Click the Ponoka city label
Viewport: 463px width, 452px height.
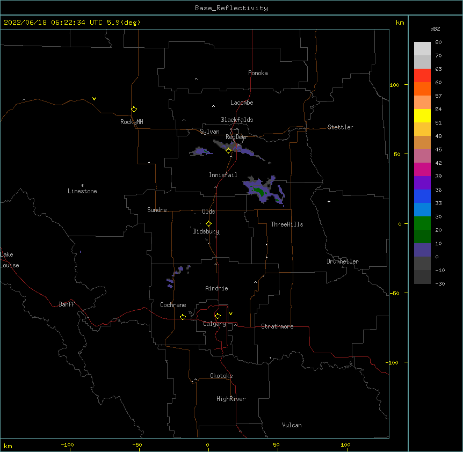coord(258,73)
